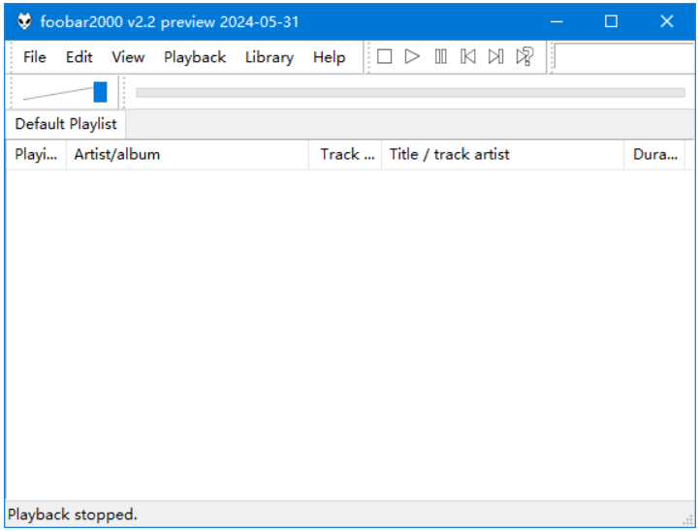Click the volume slider handle

[x=100, y=92]
